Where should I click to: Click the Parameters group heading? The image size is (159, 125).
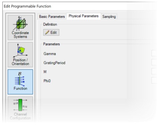click(51, 44)
